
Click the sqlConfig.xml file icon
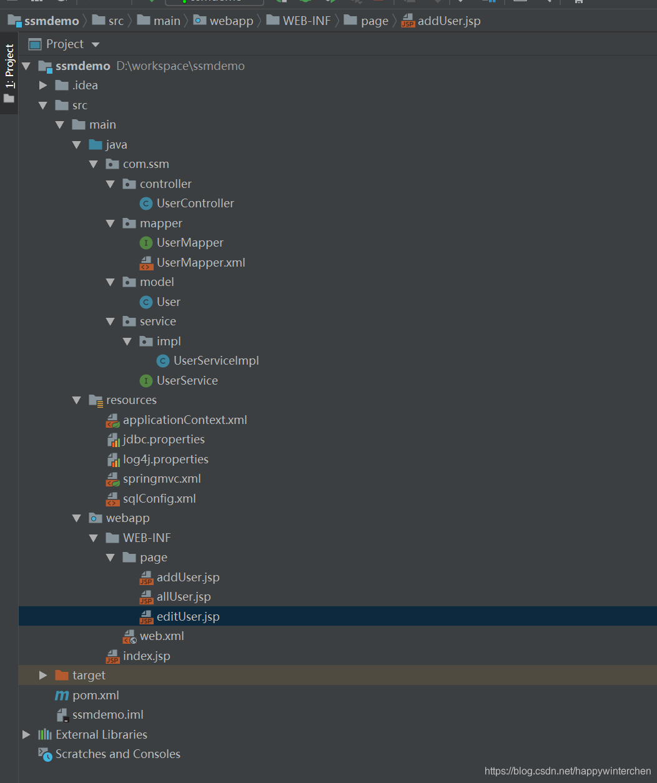(112, 499)
